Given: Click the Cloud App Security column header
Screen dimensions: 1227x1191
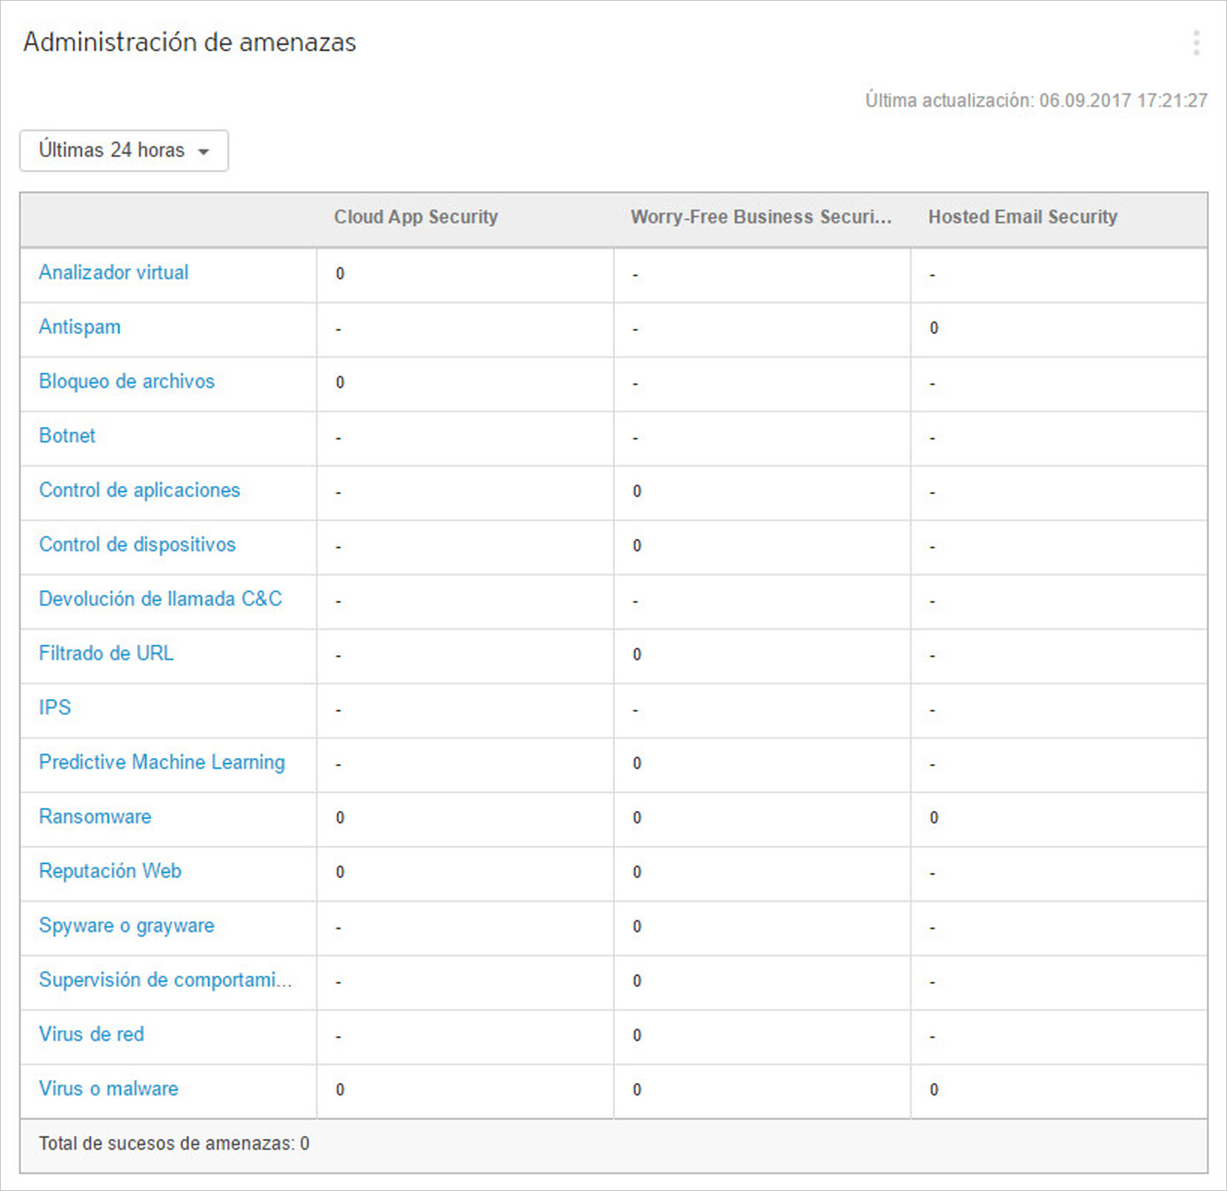Looking at the screenshot, I should coord(416,217).
